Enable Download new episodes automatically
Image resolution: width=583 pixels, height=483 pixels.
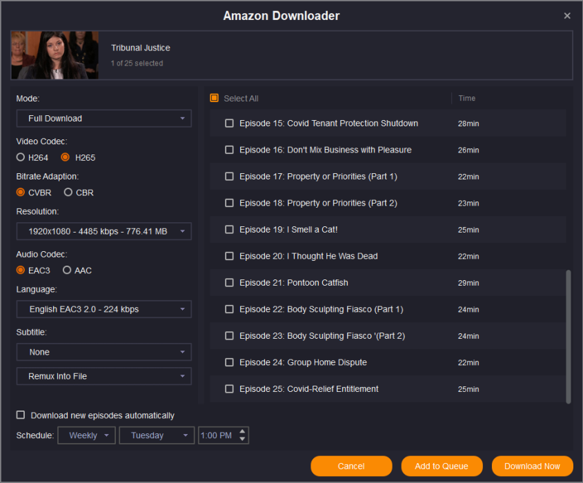pos(21,415)
